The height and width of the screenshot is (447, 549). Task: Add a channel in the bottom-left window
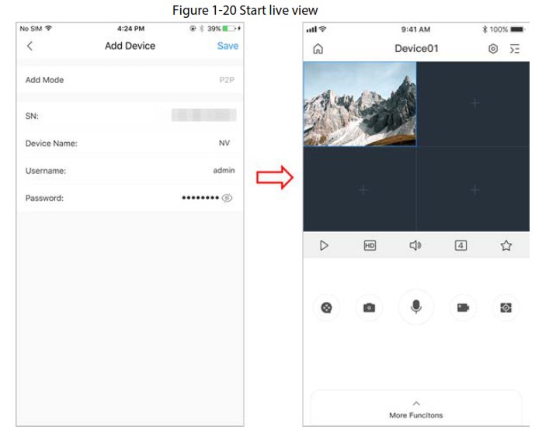pyautogui.click(x=363, y=189)
